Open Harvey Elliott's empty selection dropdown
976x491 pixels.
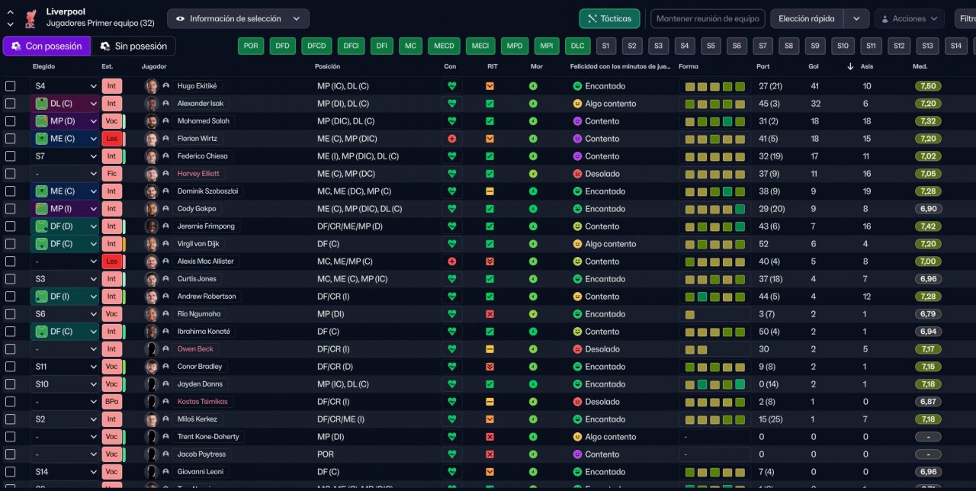[65, 174]
